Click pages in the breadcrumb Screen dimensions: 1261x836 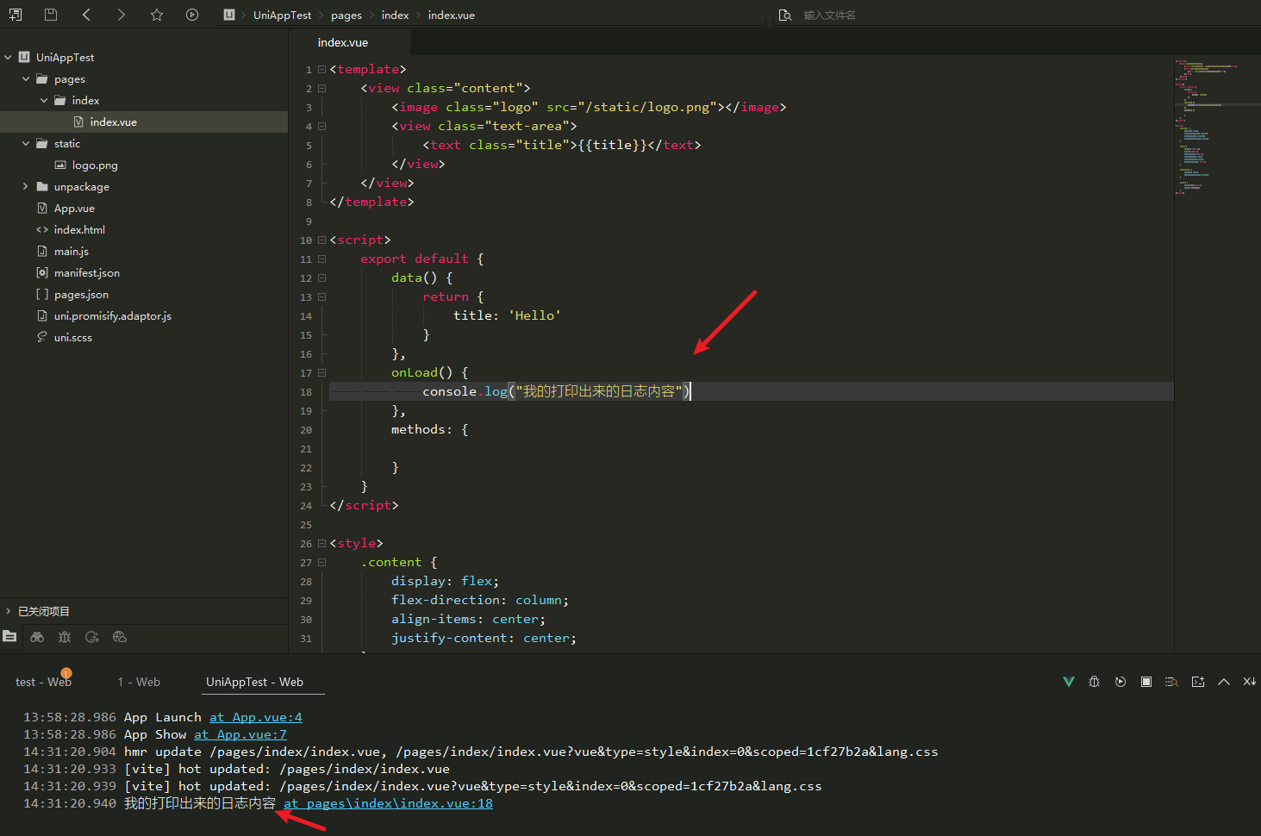coord(346,15)
